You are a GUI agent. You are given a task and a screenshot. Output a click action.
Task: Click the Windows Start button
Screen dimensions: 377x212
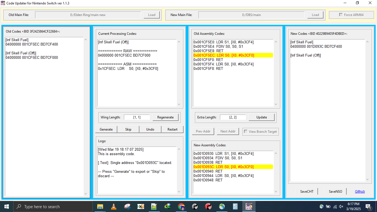(7, 206)
